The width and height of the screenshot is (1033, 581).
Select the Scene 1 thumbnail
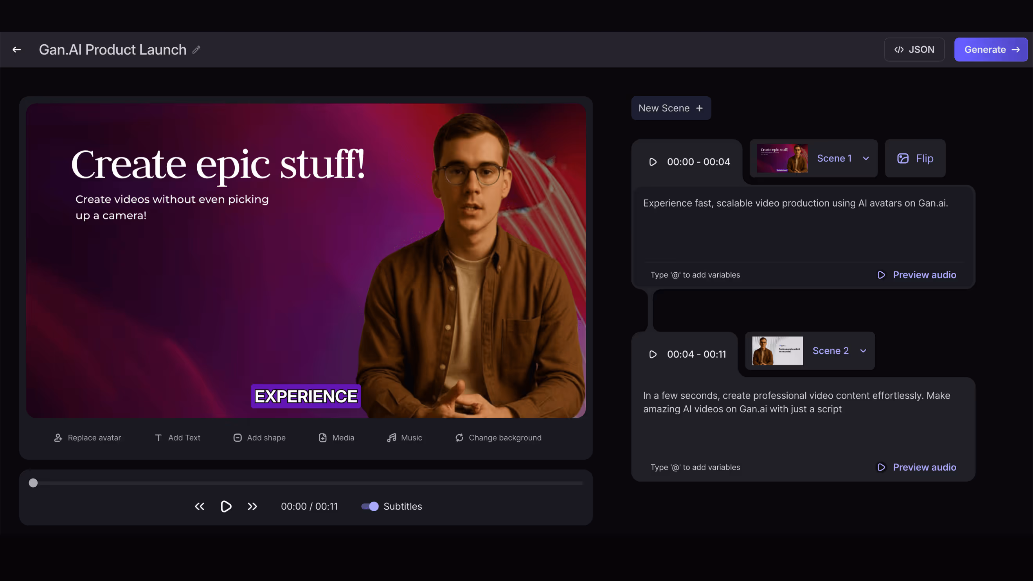(x=782, y=158)
